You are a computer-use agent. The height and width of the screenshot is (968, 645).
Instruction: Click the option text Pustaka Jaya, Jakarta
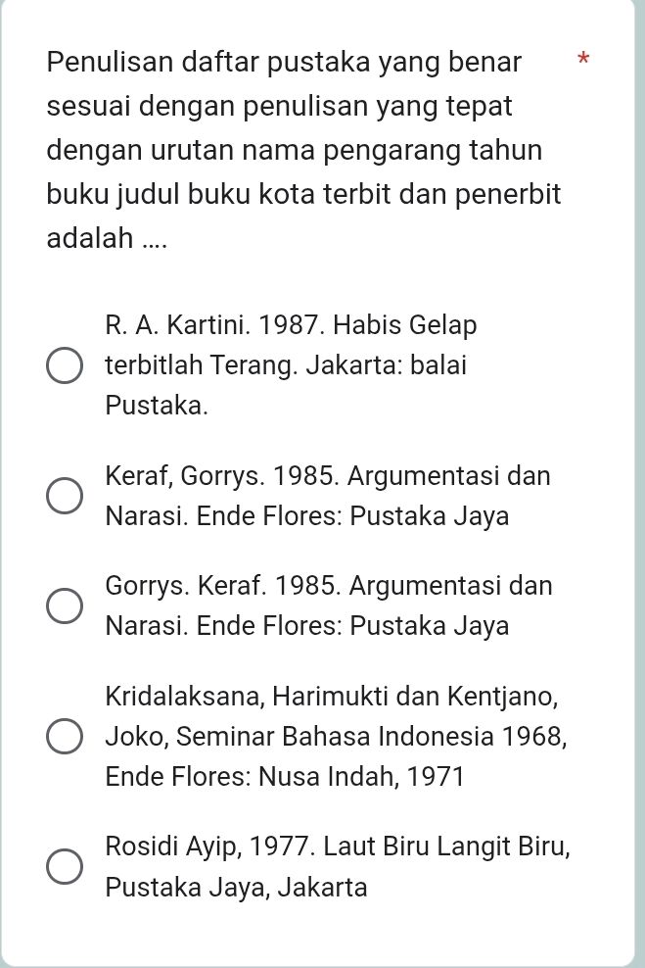[x=236, y=887]
